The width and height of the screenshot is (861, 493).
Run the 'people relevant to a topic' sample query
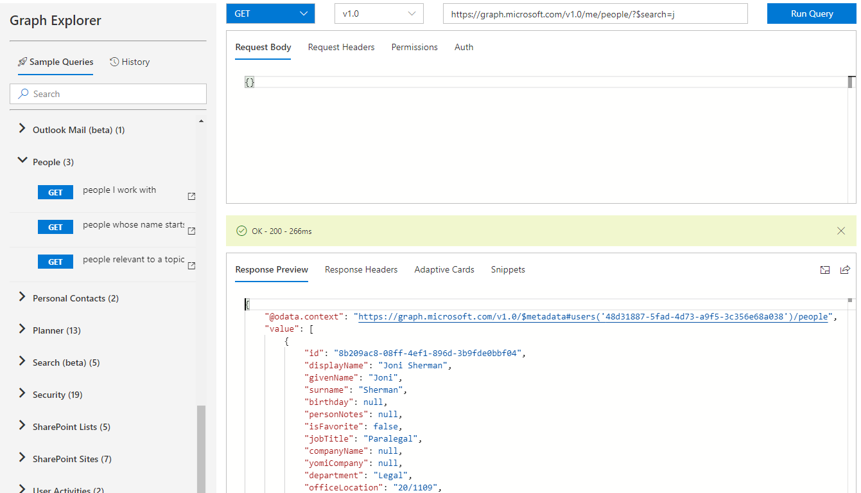tap(56, 262)
